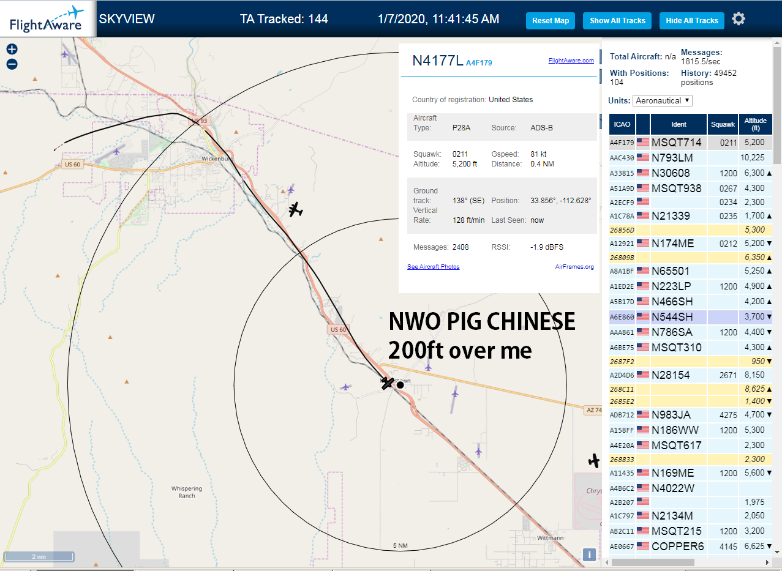Viewport: 782px width, 571px height.
Task: Open the settings gear icon
Action: click(739, 19)
